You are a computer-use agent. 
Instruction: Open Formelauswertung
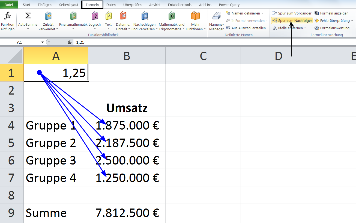tap(332, 28)
